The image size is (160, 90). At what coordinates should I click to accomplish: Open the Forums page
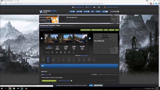pos(98,11)
